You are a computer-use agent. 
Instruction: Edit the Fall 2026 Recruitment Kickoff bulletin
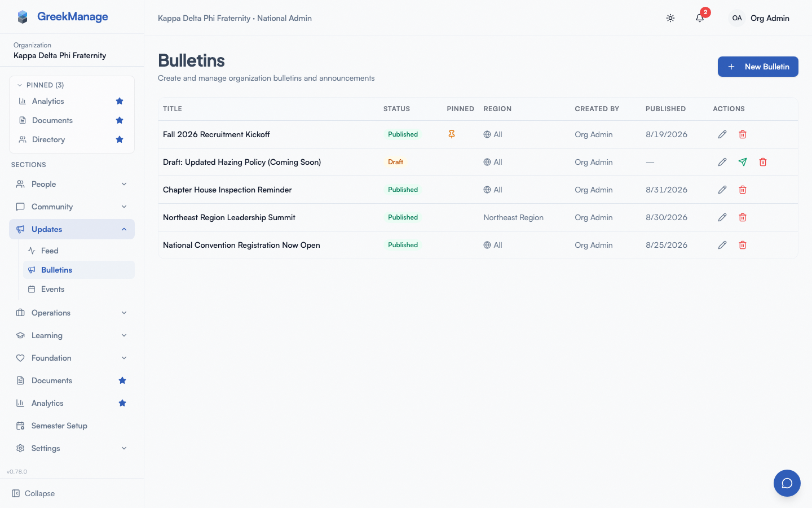[x=722, y=134]
